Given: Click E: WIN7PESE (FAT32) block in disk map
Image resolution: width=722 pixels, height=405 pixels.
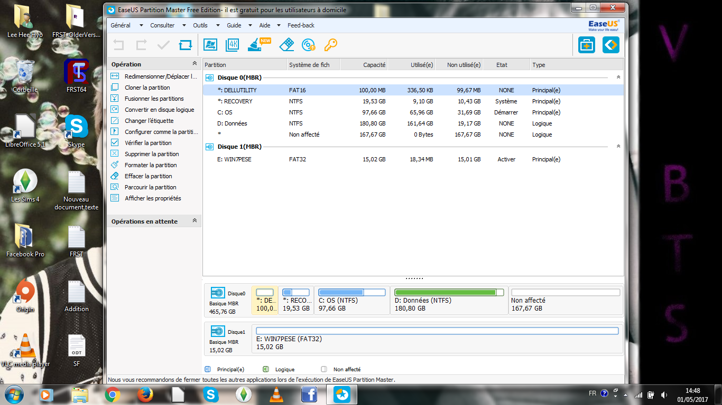Looking at the screenshot, I should 437,340.
